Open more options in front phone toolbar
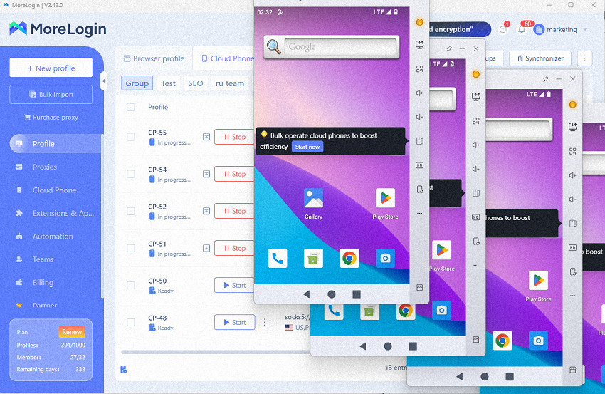The image size is (605, 394). pyautogui.click(x=419, y=213)
